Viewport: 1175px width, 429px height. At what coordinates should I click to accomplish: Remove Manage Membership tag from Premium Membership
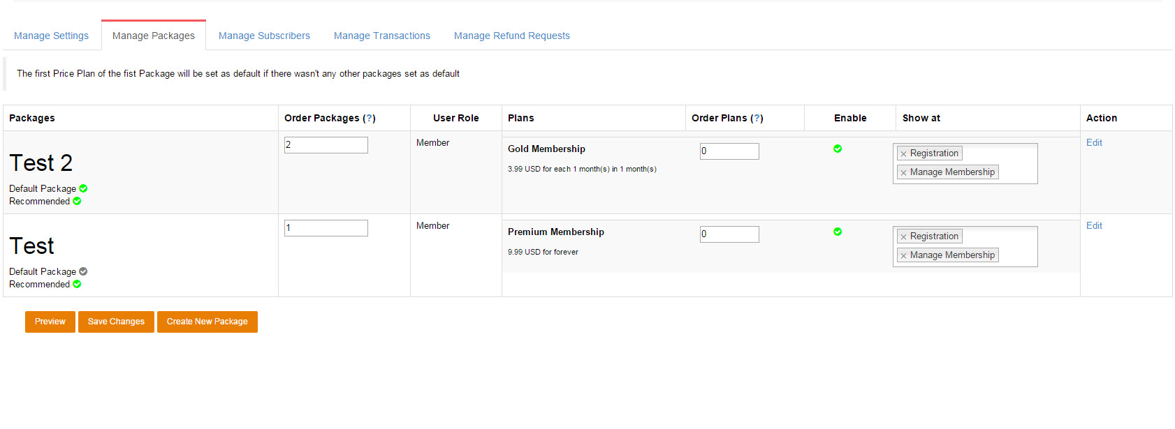tap(903, 255)
